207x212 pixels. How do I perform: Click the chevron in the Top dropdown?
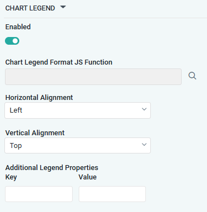click(x=144, y=145)
